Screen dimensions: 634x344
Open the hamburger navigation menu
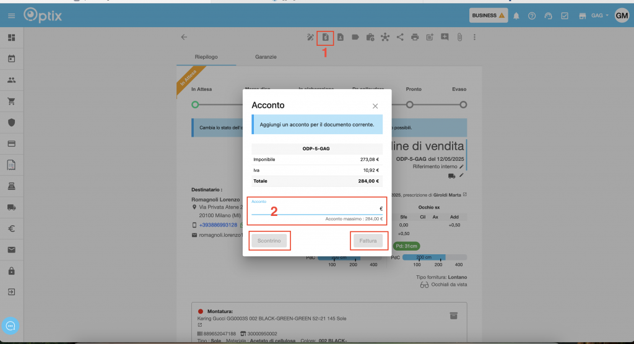(x=11, y=15)
